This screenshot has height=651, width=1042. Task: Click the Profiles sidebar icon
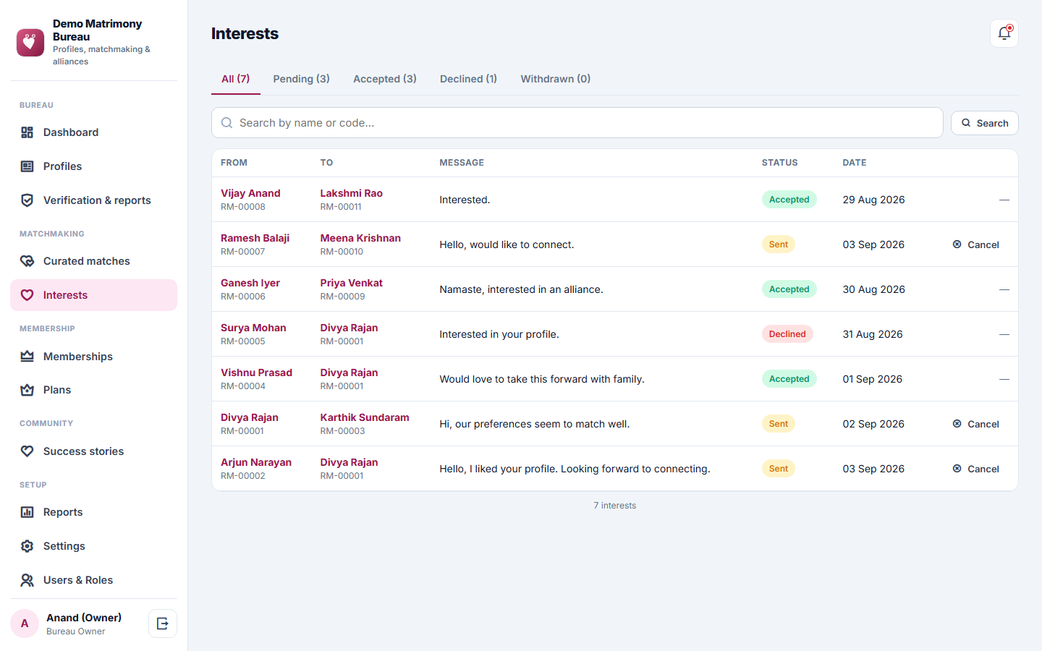[27, 166]
